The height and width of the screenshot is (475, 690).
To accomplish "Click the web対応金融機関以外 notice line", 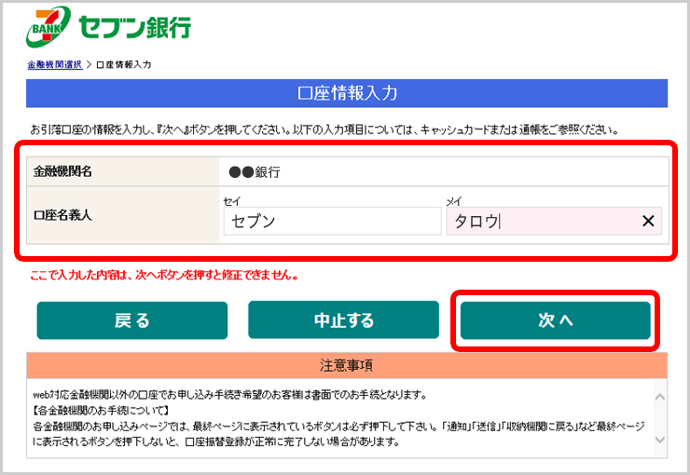I will click(x=230, y=395).
